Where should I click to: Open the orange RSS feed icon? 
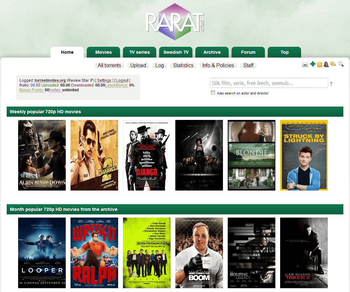coord(320,65)
